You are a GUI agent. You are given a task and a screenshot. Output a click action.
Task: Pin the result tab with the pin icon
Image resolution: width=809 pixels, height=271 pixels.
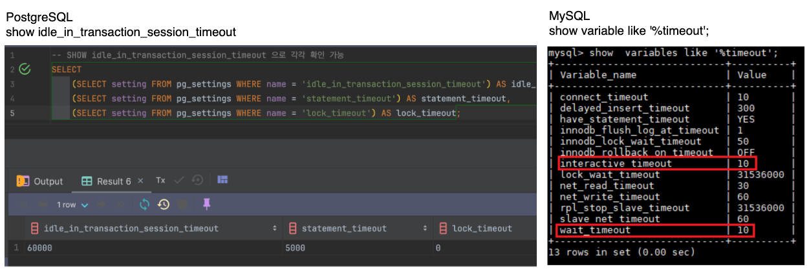206,204
